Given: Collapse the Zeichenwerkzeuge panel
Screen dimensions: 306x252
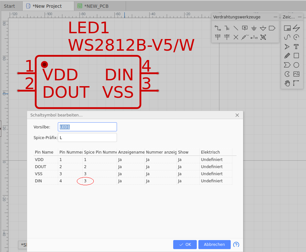Looking at the screenshot, I should [300, 17].
